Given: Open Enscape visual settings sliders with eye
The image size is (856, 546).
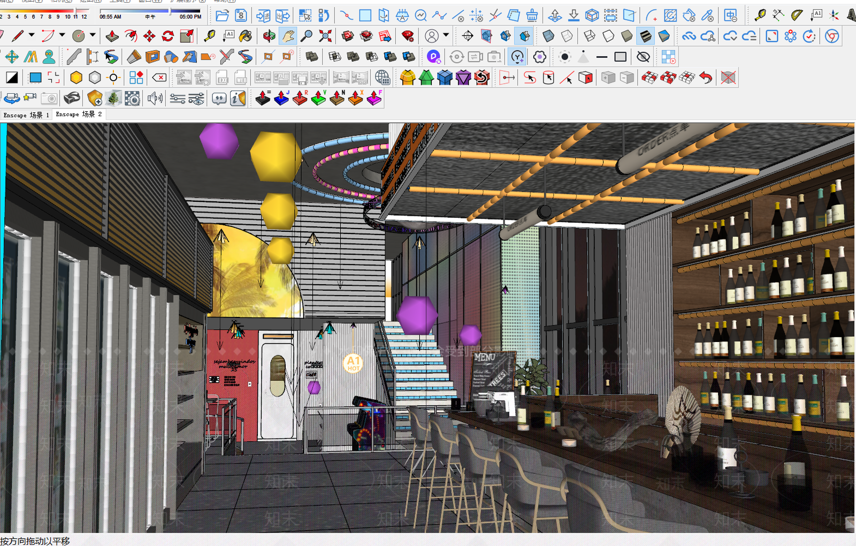Looking at the screenshot, I should tap(196, 98).
